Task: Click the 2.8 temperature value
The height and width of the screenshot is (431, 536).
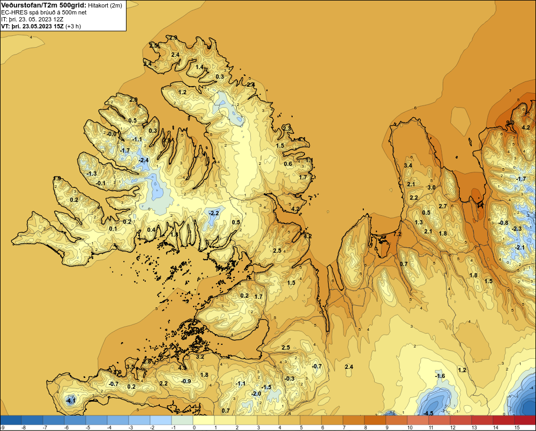Action: (x=147, y=361)
